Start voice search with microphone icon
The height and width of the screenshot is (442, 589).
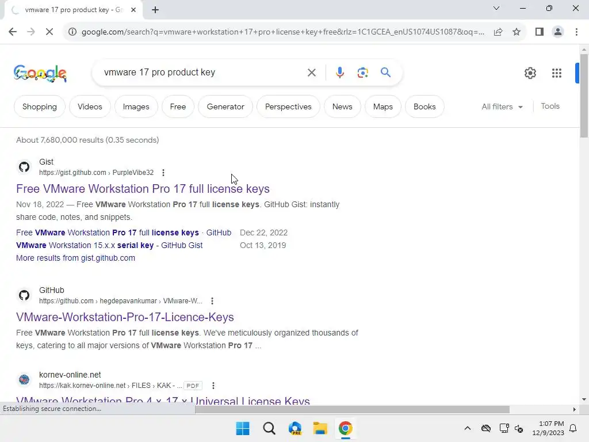pyautogui.click(x=339, y=73)
